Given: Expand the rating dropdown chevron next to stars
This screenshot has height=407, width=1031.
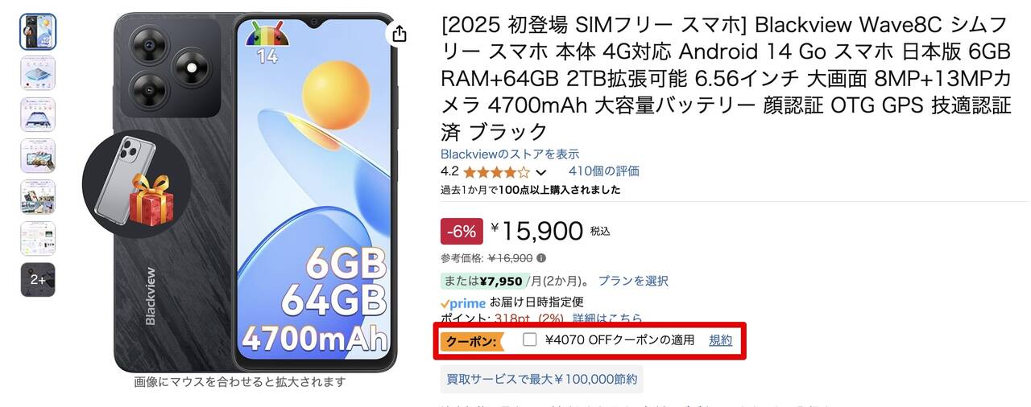Looking at the screenshot, I should click(x=540, y=171).
